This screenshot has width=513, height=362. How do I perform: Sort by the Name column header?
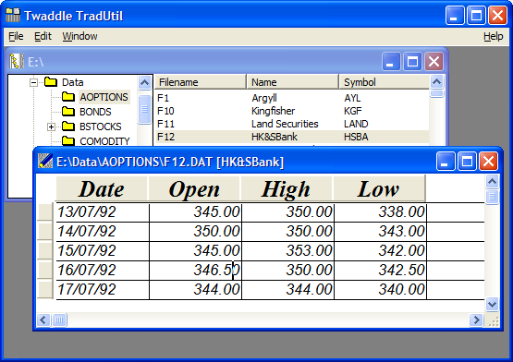(292, 82)
